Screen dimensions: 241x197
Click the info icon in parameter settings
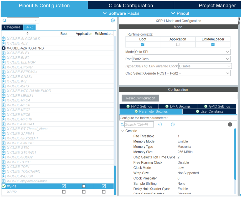click(230, 125)
